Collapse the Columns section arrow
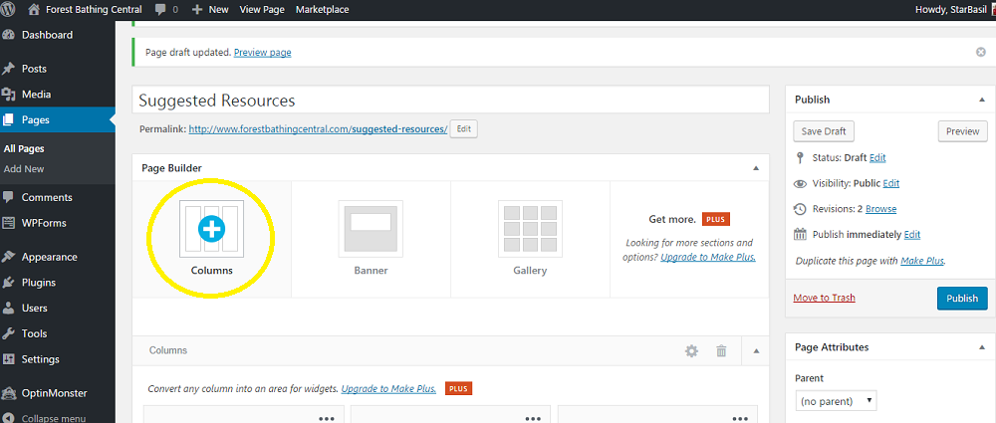This screenshot has width=996, height=423. [756, 350]
